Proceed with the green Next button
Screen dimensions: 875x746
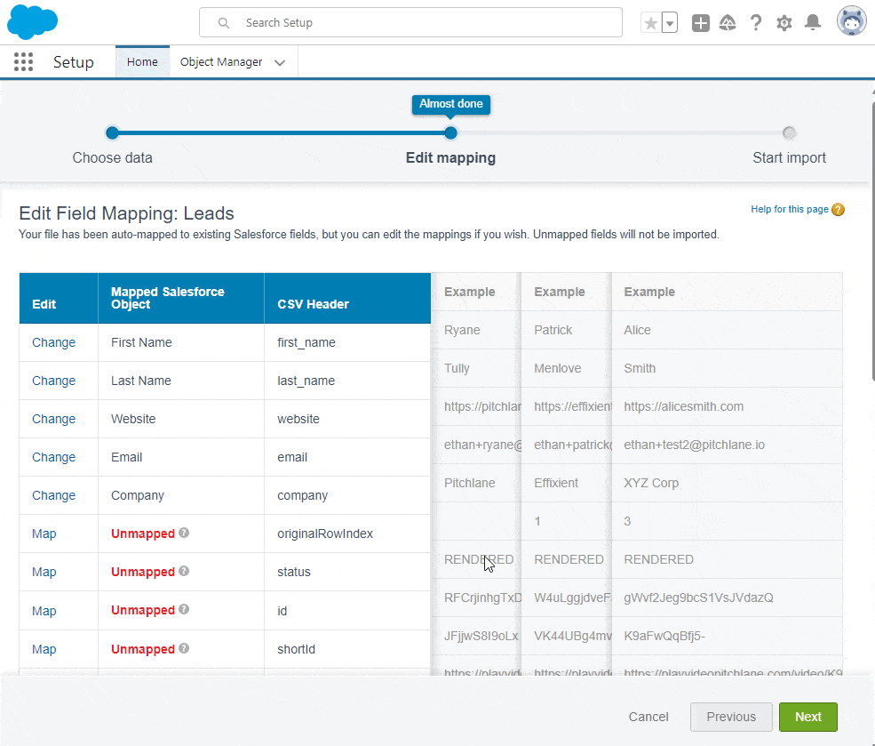[x=808, y=717]
